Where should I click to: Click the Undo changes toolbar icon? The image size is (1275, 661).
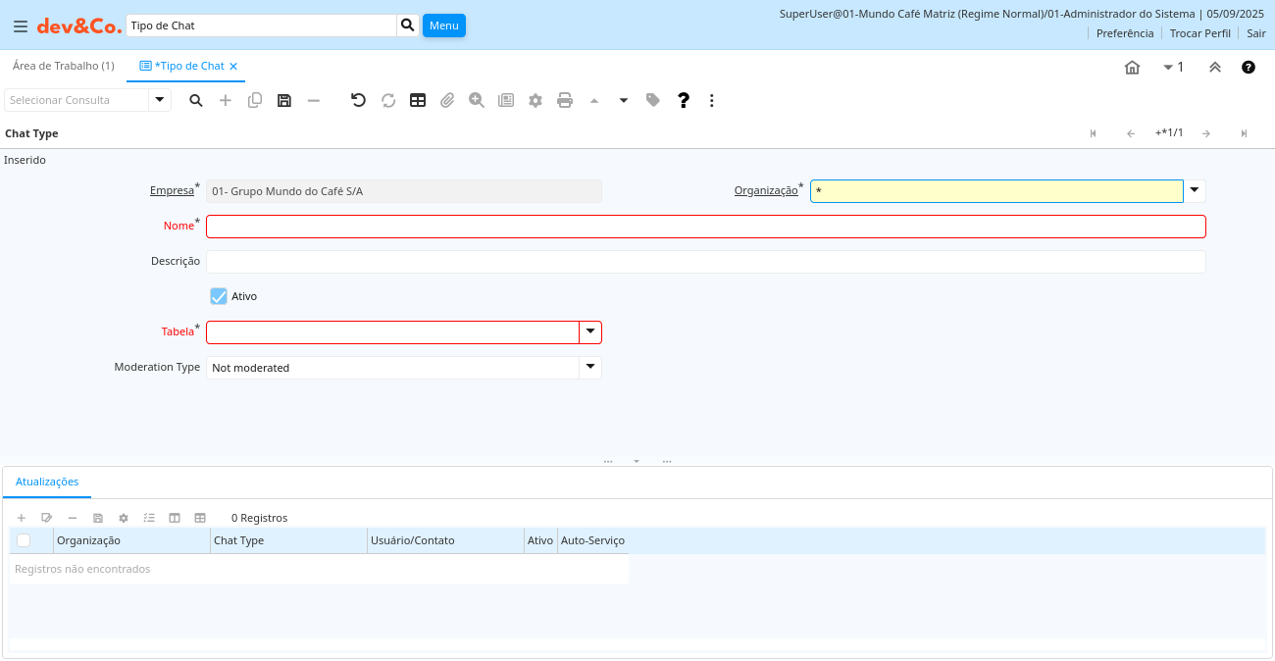358,100
